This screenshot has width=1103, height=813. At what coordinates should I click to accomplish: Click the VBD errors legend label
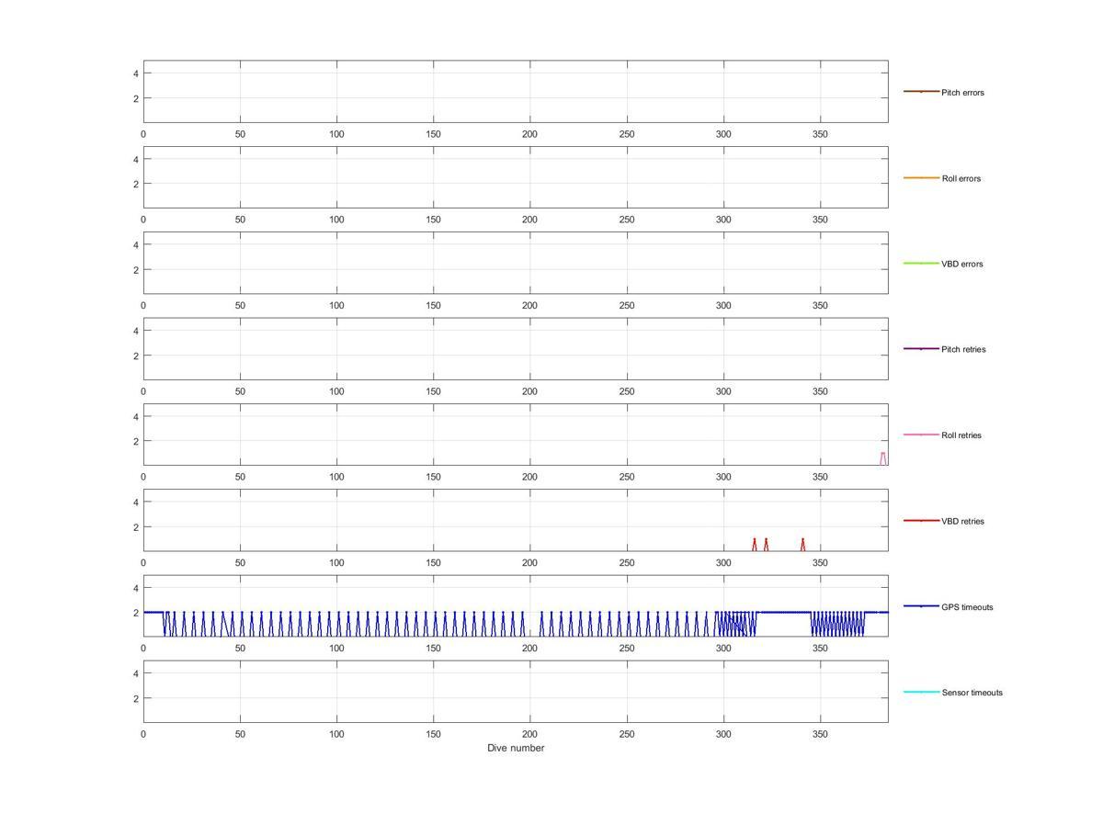point(962,264)
